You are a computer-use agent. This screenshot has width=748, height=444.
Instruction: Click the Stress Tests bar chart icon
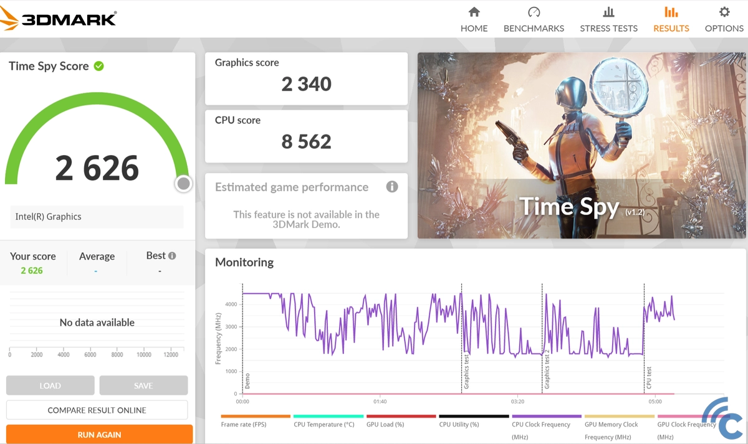(x=608, y=12)
